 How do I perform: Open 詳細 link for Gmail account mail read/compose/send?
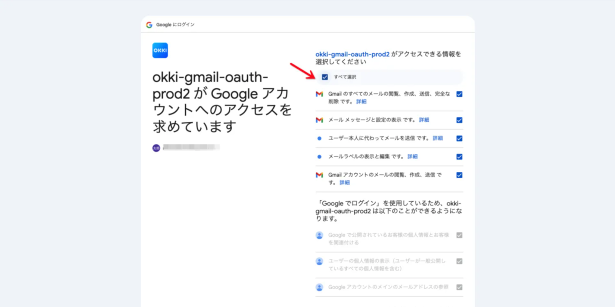[345, 182]
